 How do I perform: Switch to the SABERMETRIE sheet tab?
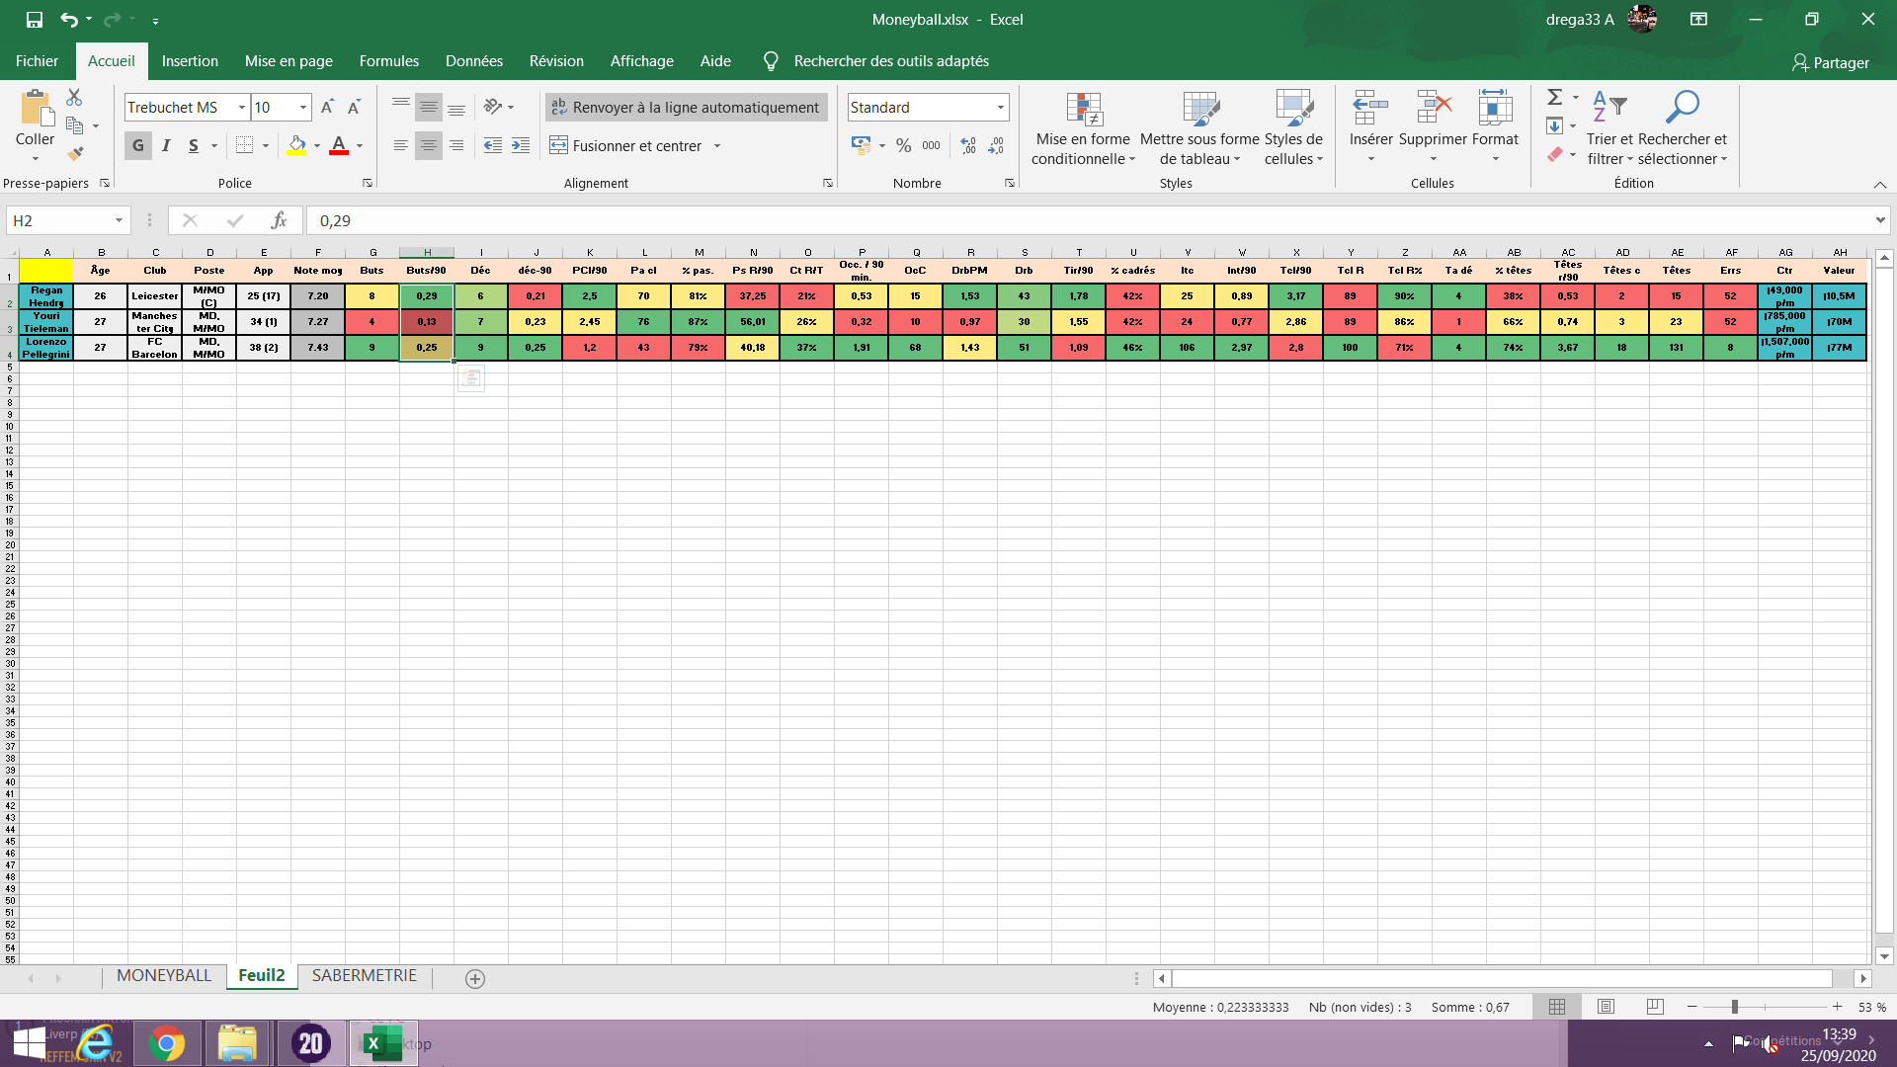pyautogui.click(x=364, y=976)
